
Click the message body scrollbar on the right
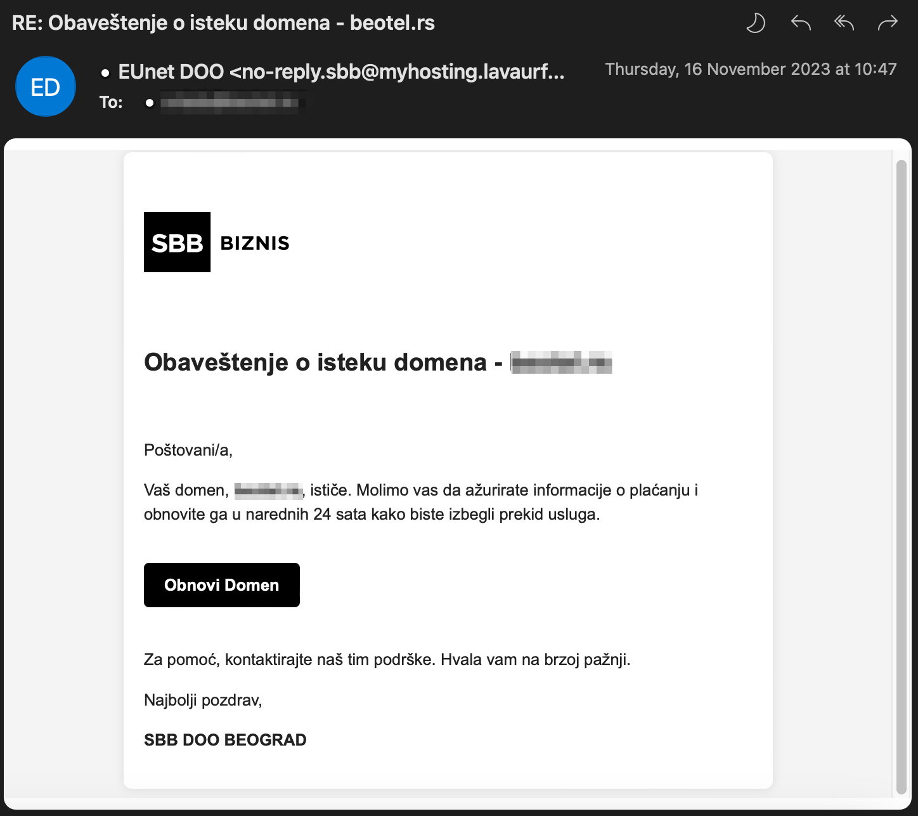click(x=903, y=444)
